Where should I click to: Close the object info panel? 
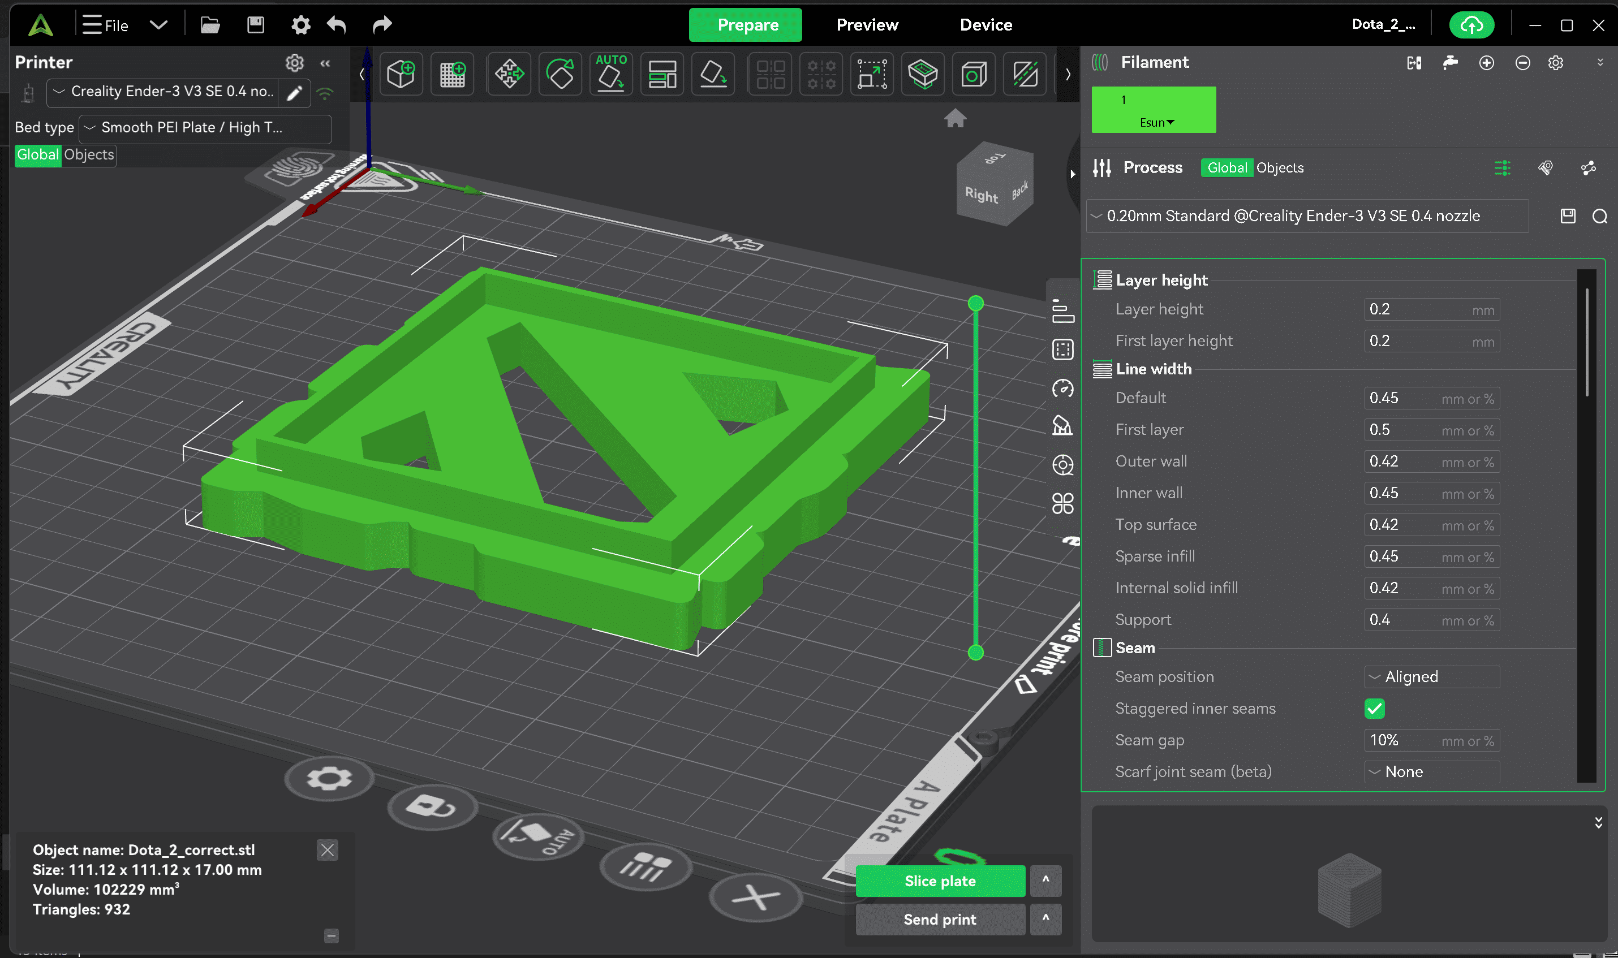[328, 850]
